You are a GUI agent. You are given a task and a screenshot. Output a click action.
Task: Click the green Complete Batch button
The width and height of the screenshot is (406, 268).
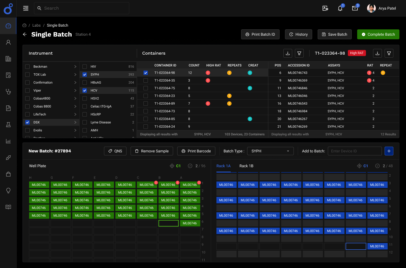click(x=378, y=34)
